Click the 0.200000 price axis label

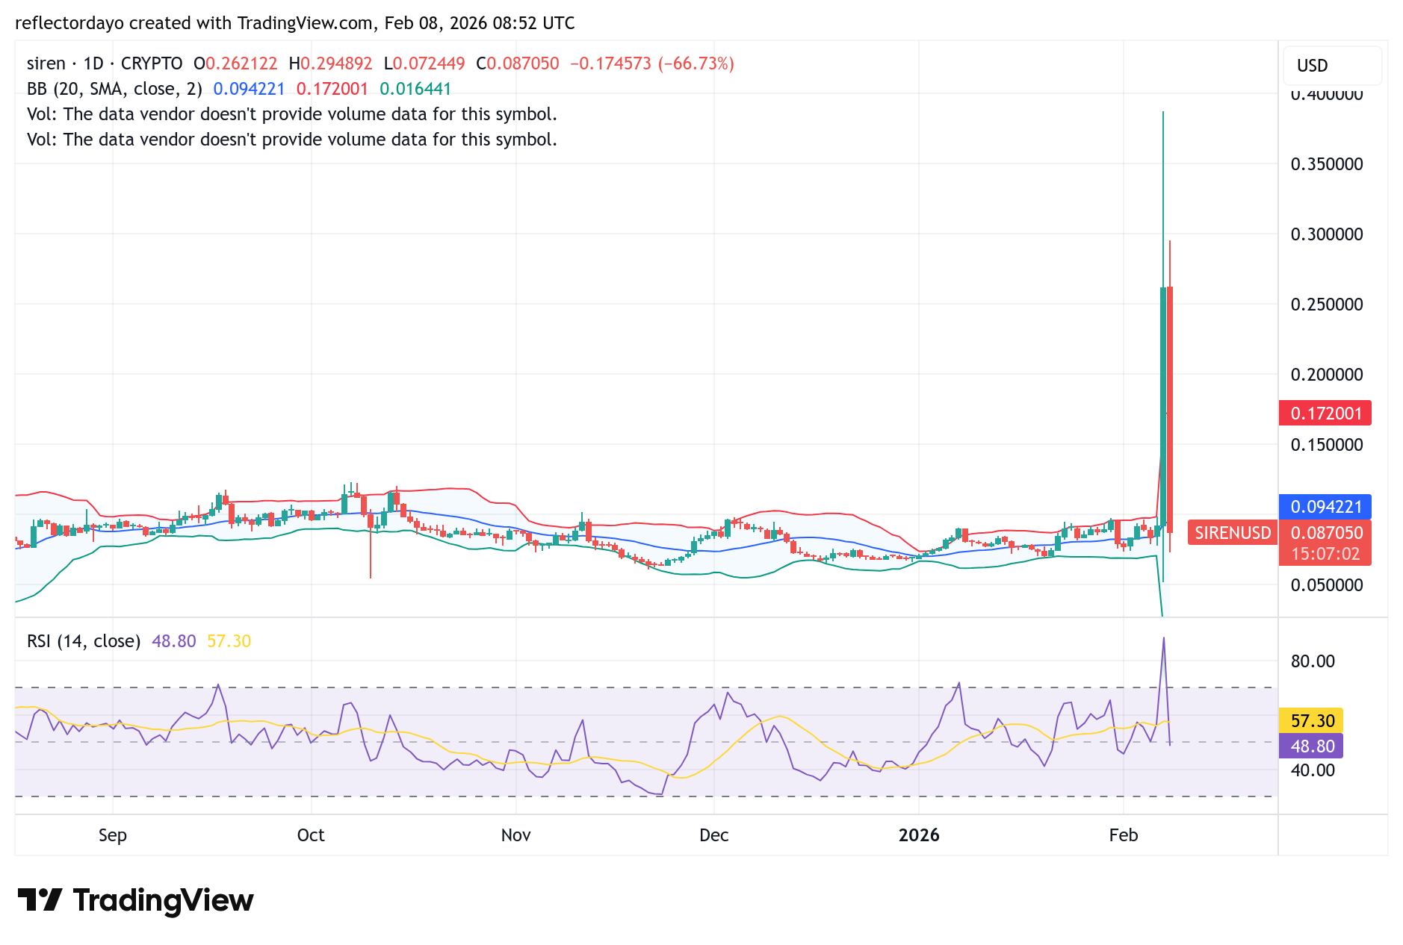[x=1327, y=375]
